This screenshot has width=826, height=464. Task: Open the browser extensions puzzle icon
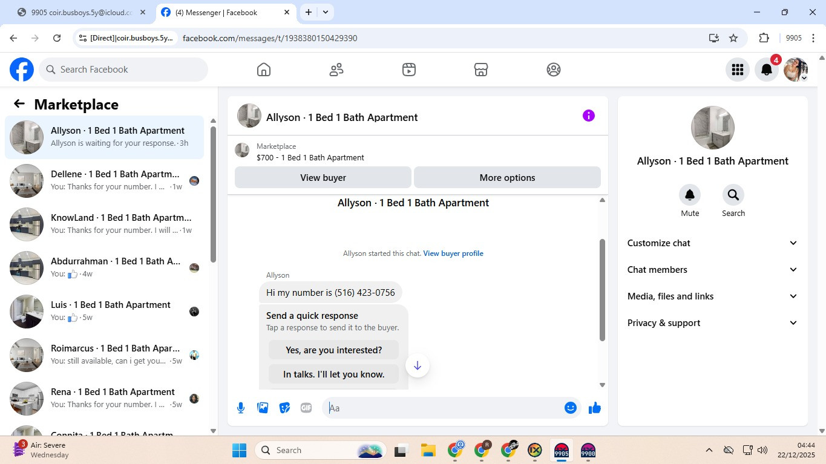[764, 38]
